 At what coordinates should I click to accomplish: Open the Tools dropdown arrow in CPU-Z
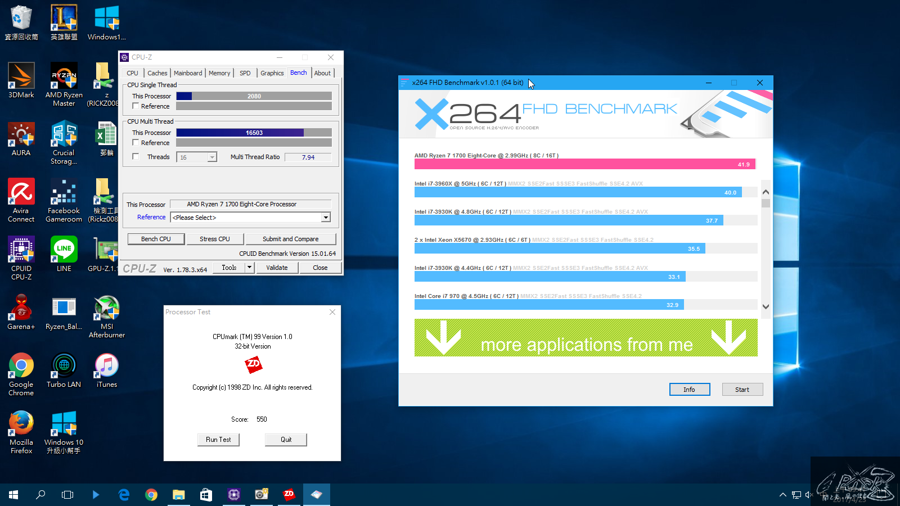(x=250, y=268)
